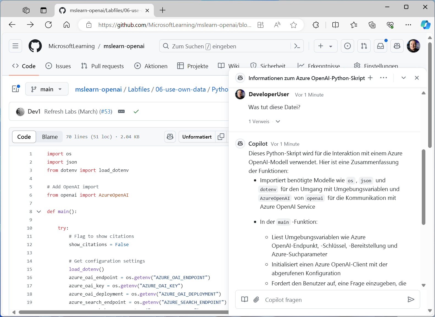The width and height of the screenshot is (435, 317).
Task: Expand the commit message ellipsis
Action: coord(121,111)
